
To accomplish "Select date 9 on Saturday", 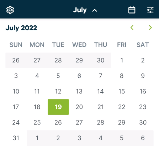I will pos(143,76).
